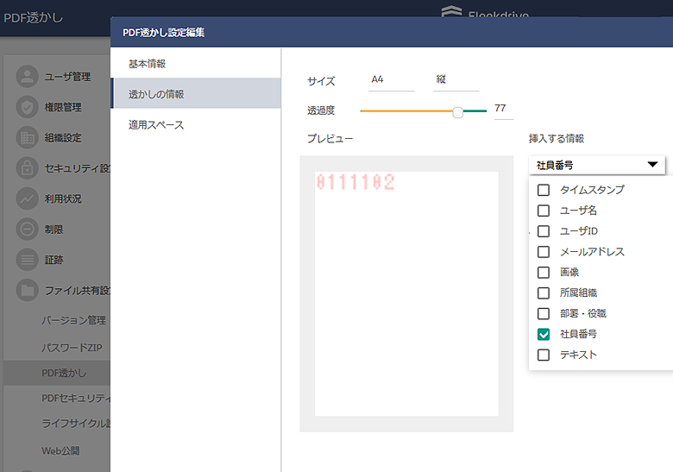
Task: Open 組織設定 in the sidebar
Action: tap(63, 138)
